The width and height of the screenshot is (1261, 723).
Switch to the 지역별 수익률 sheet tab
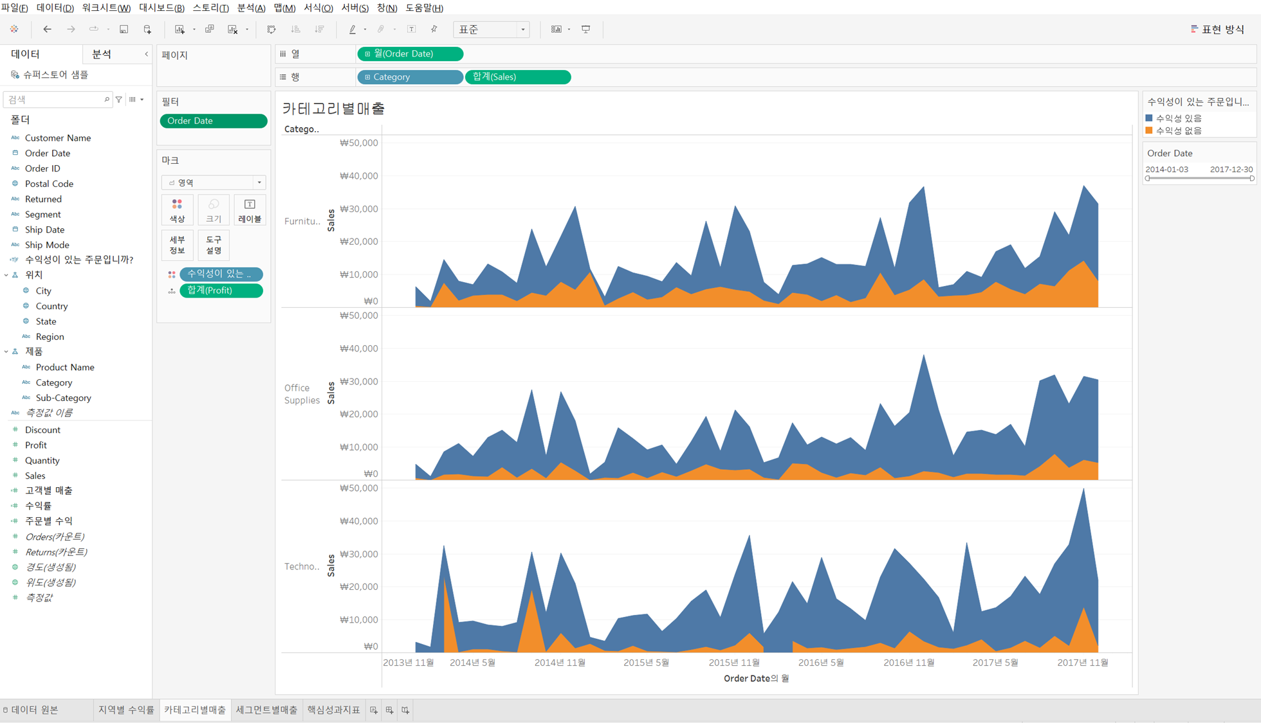(x=126, y=710)
